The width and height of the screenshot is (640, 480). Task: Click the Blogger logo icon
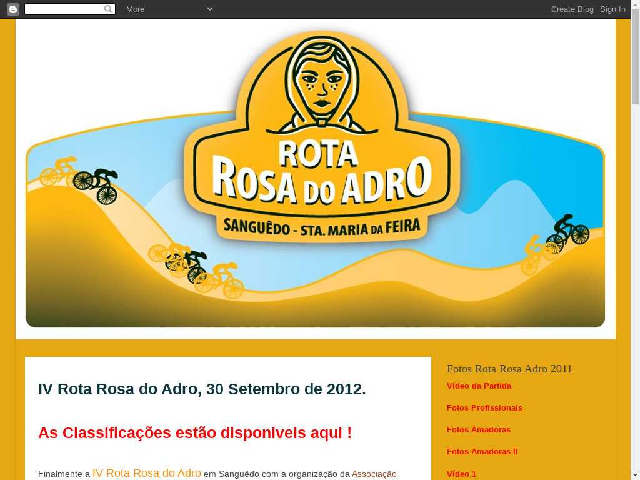click(x=12, y=9)
